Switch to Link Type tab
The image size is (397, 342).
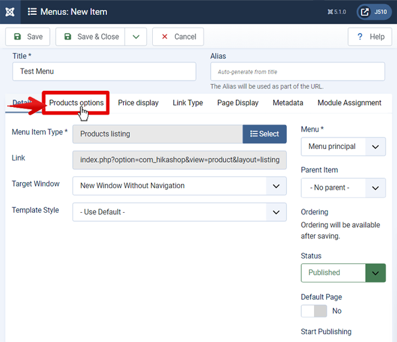click(188, 103)
